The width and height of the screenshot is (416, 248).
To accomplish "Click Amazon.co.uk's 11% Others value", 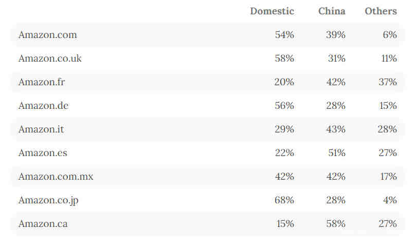I will pos(389,59).
